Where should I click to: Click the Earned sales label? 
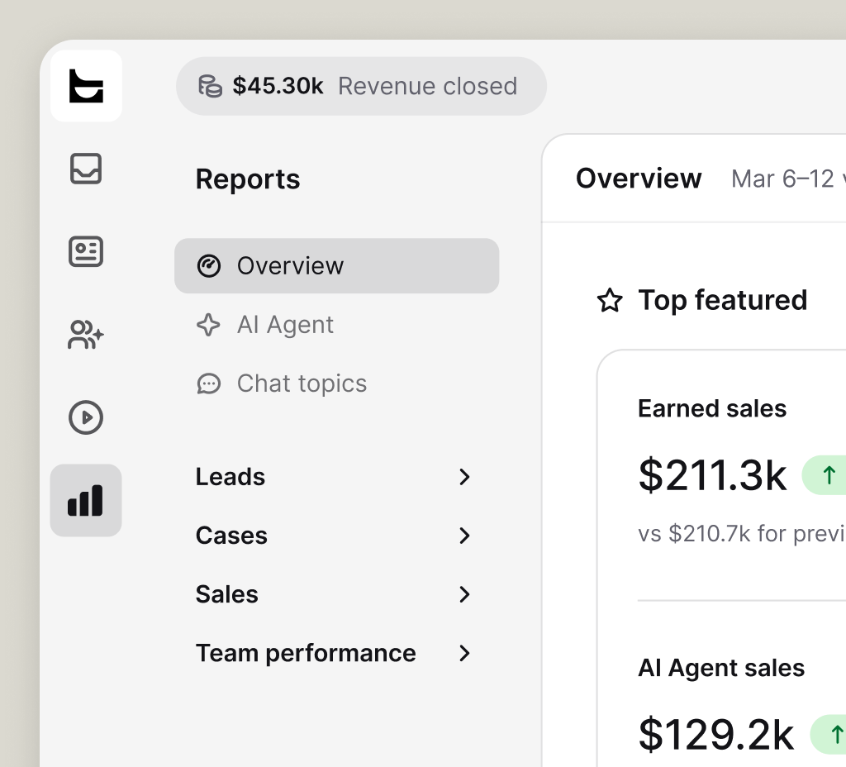[x=712, y=408]
